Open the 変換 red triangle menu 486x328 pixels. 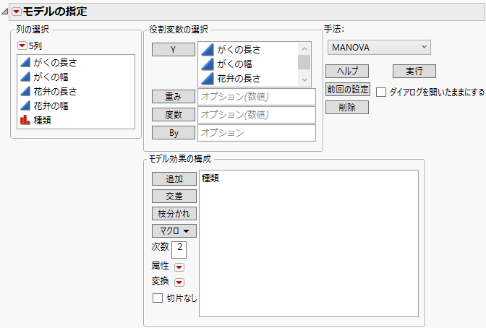click(x=179, y=282)
